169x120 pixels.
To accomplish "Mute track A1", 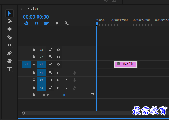I will point(58,73).
